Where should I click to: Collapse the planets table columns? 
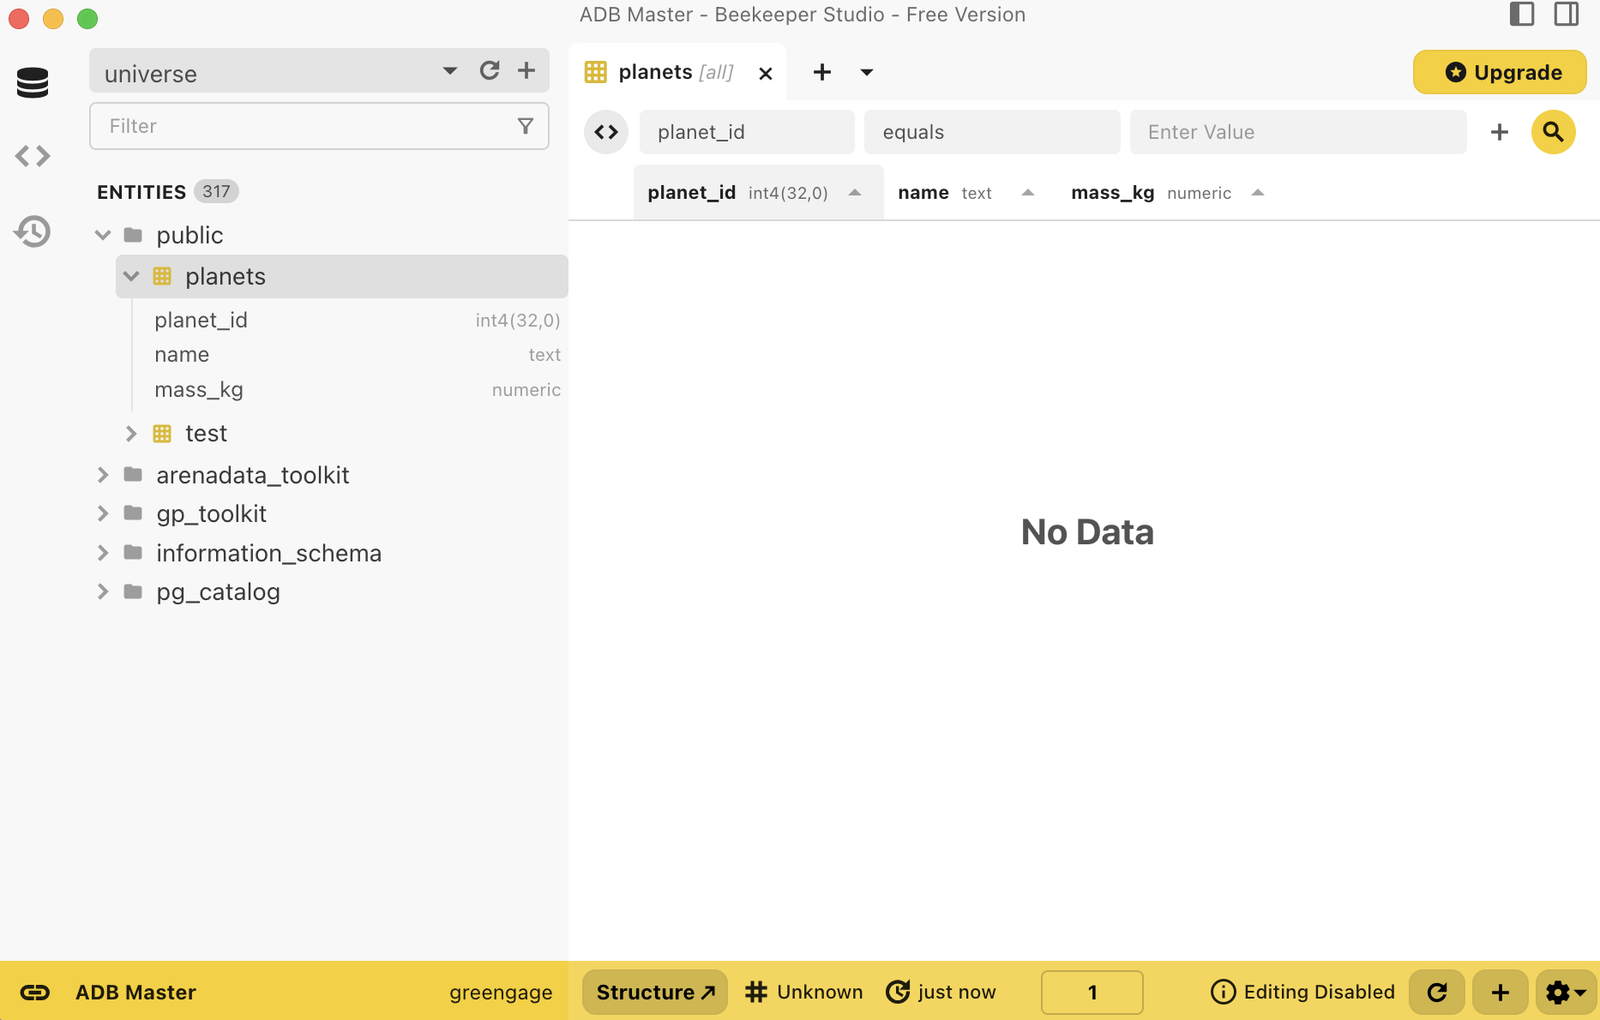pyautogui.click(x=131, y=276)
